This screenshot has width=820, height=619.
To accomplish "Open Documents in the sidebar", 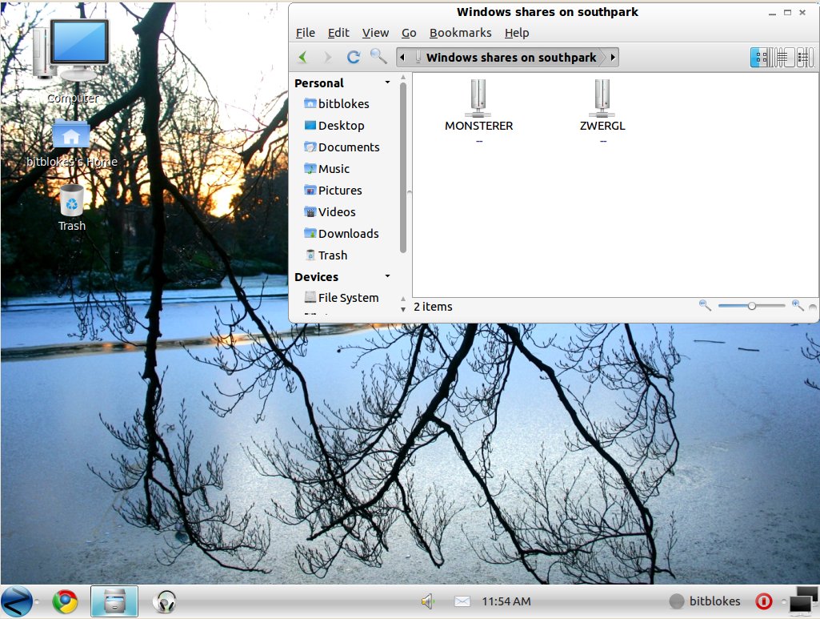I will [342, 147].
